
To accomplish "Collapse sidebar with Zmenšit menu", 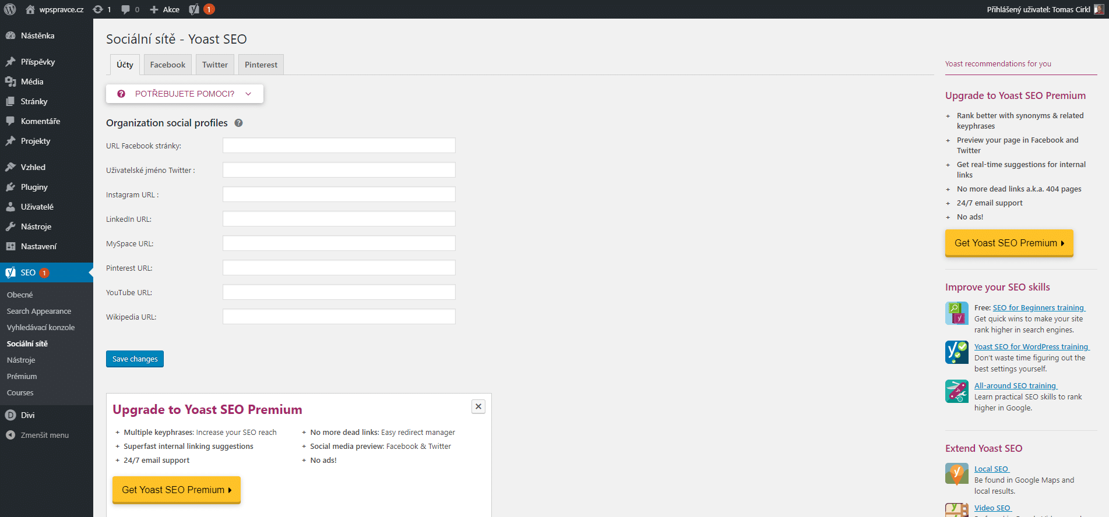I will tap(47, 435).
